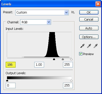Image resolution: width=102 pixels, height=94 pixels.
Task: Click the input black point slider
Action: (54, 59)
